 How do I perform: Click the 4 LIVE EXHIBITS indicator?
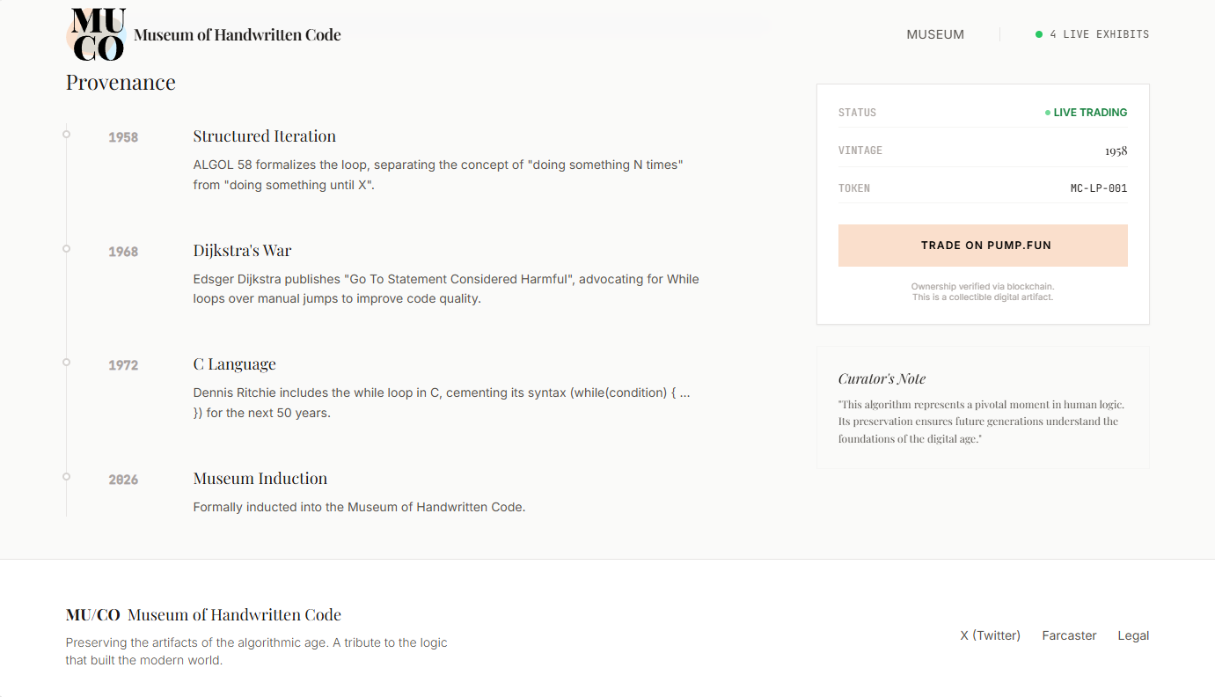point(1094,34)
